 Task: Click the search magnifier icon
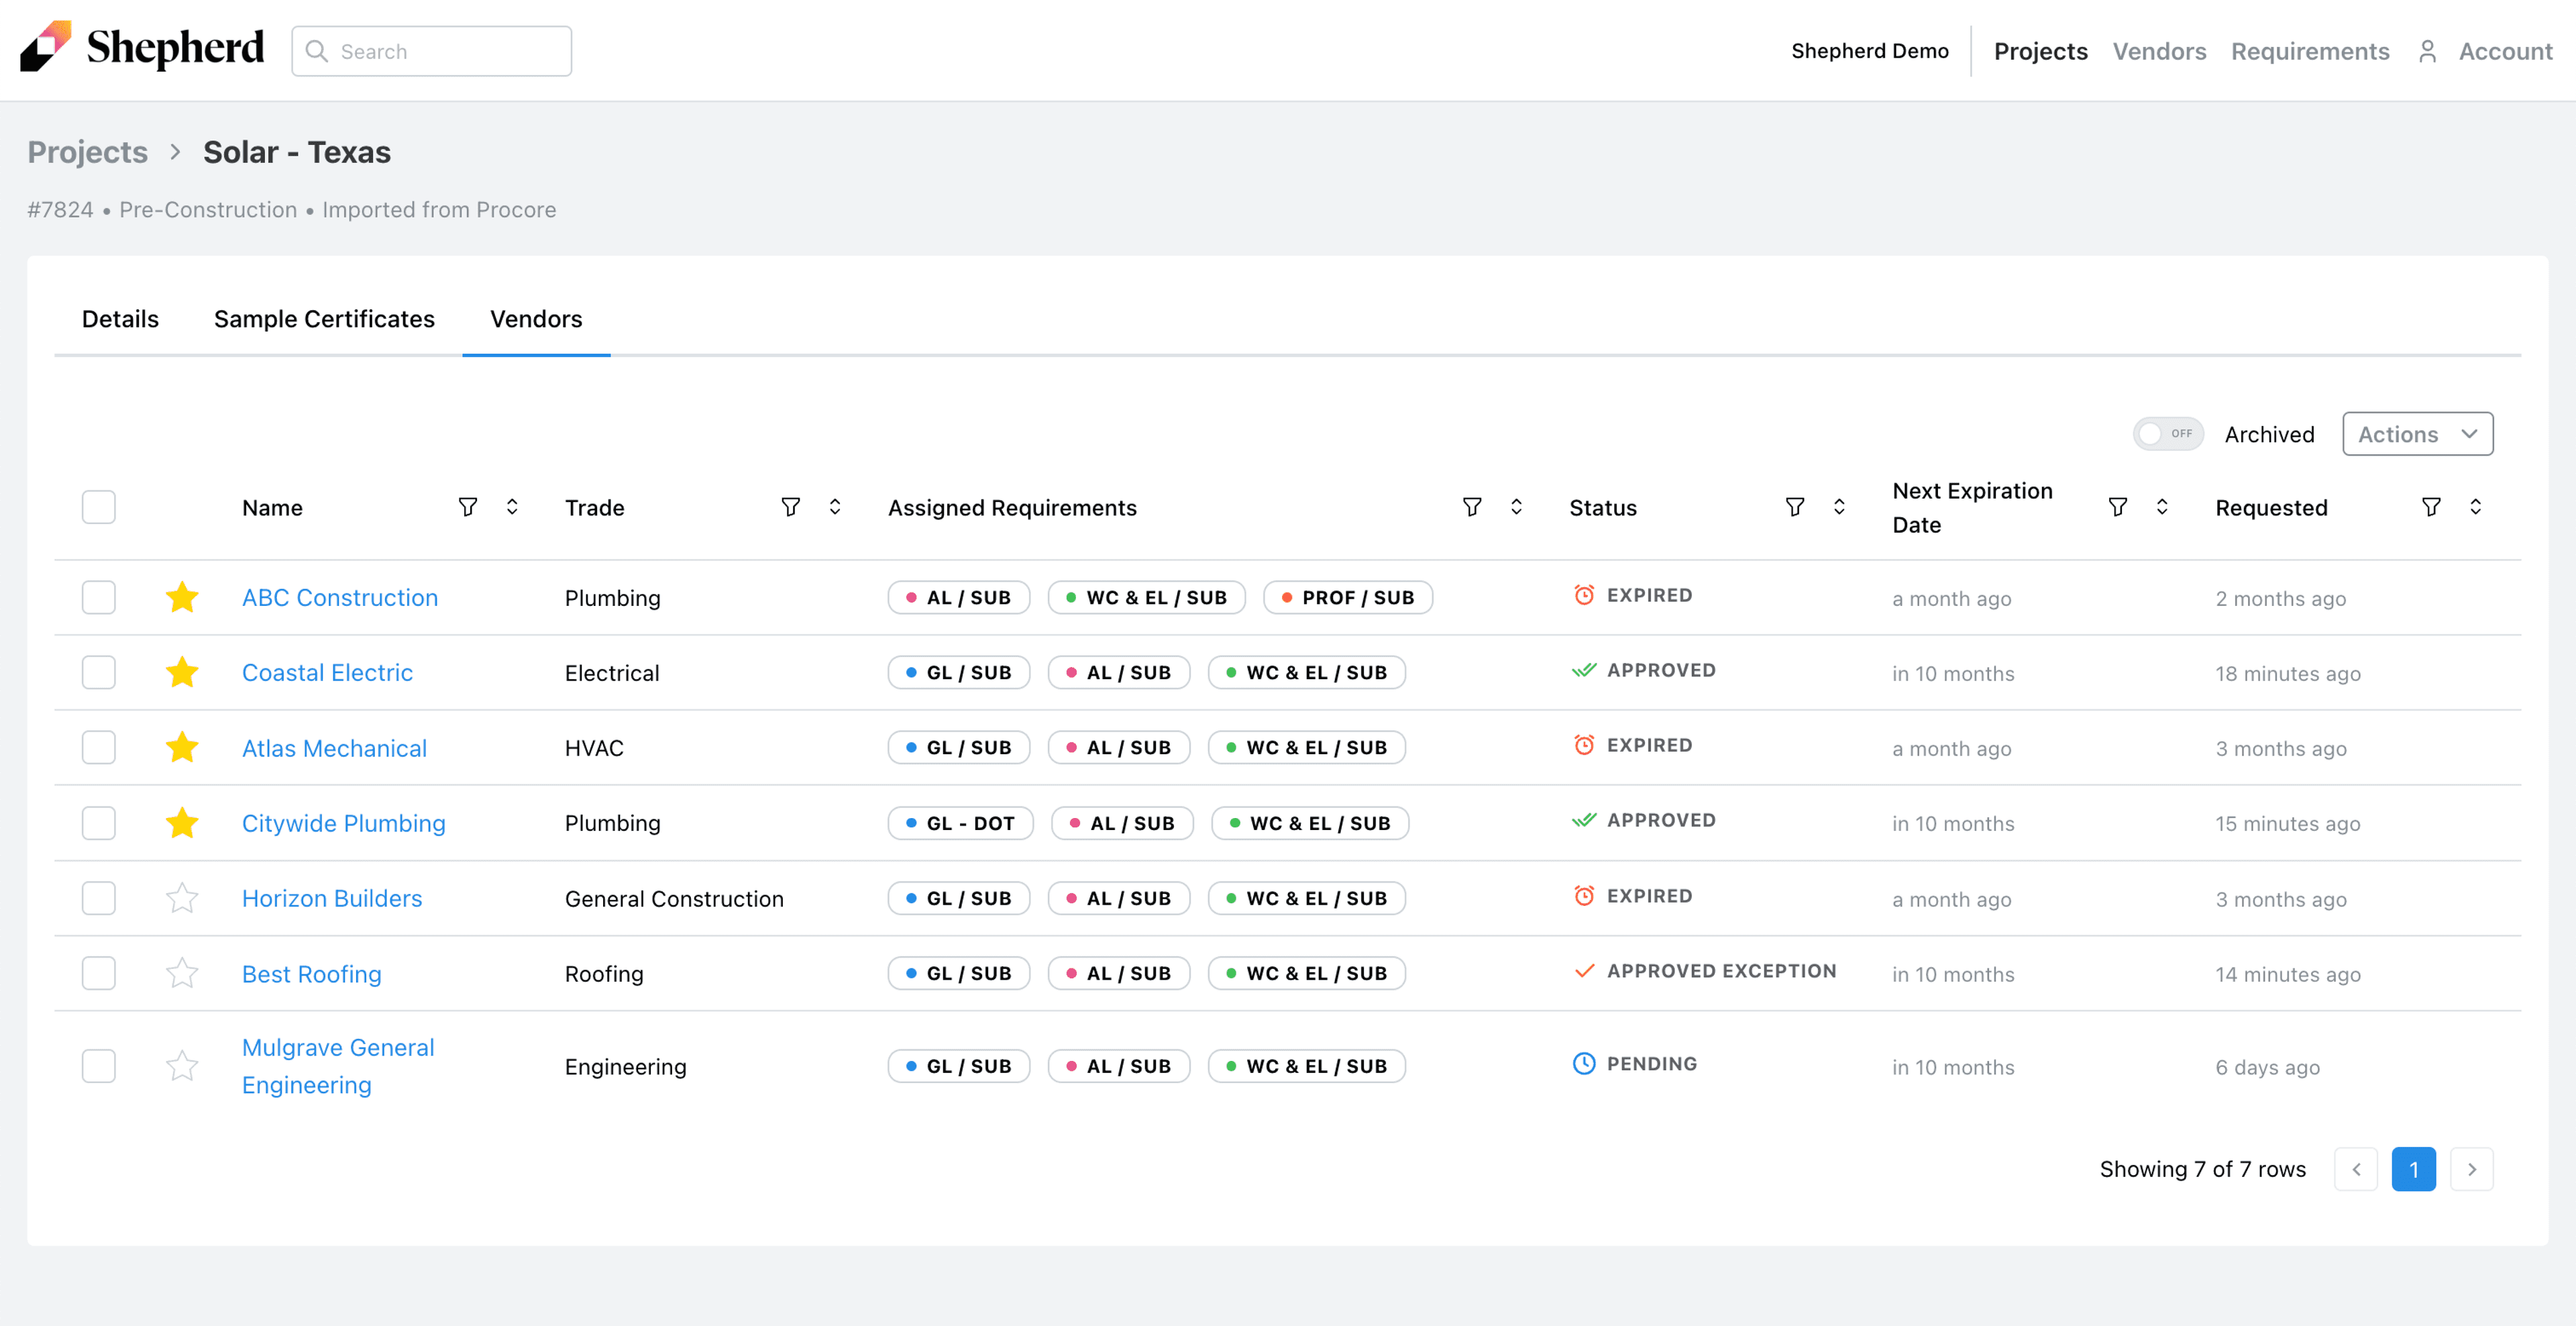(316, 51)
